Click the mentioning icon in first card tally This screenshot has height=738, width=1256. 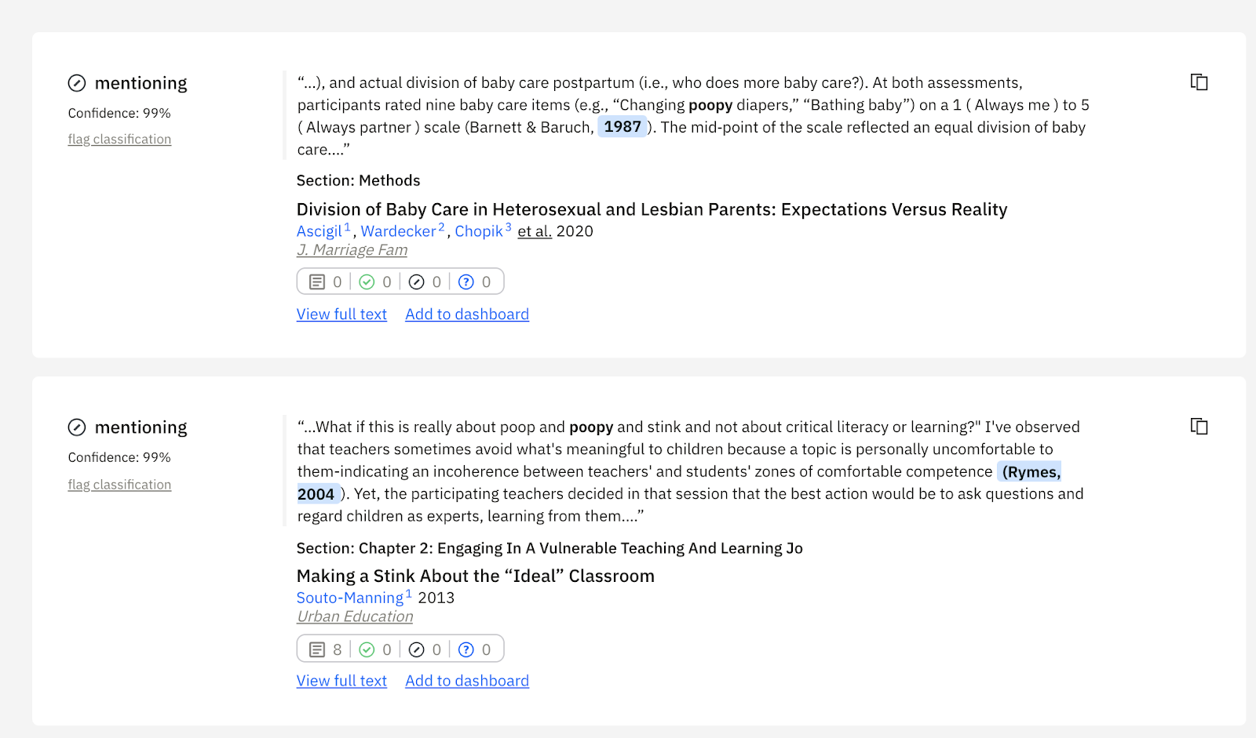[417, 282]
